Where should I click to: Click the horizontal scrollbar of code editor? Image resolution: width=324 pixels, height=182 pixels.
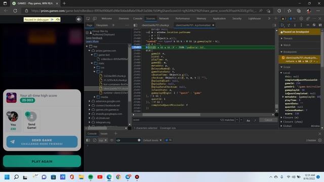(171, 115)
